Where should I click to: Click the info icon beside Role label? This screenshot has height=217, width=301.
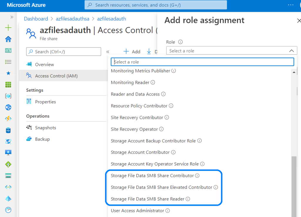pos(180,42)
